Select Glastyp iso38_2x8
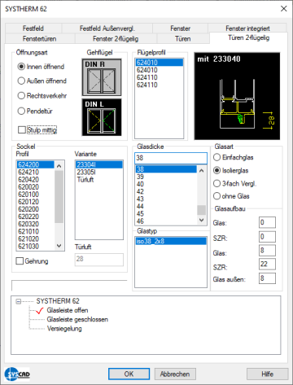This screenshot has height=385, width=293. coord(171,241)
